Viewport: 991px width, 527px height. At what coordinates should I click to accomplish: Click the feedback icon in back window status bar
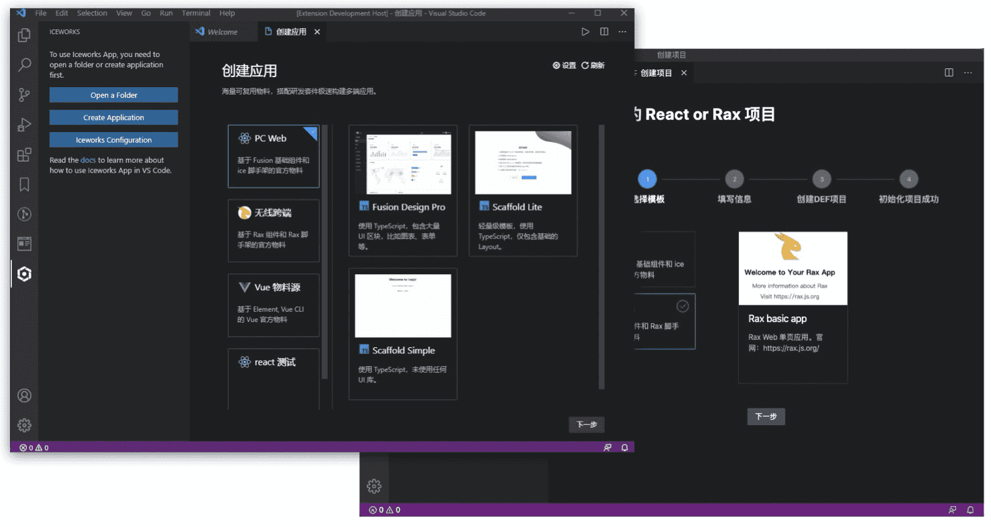coord(952,510)
